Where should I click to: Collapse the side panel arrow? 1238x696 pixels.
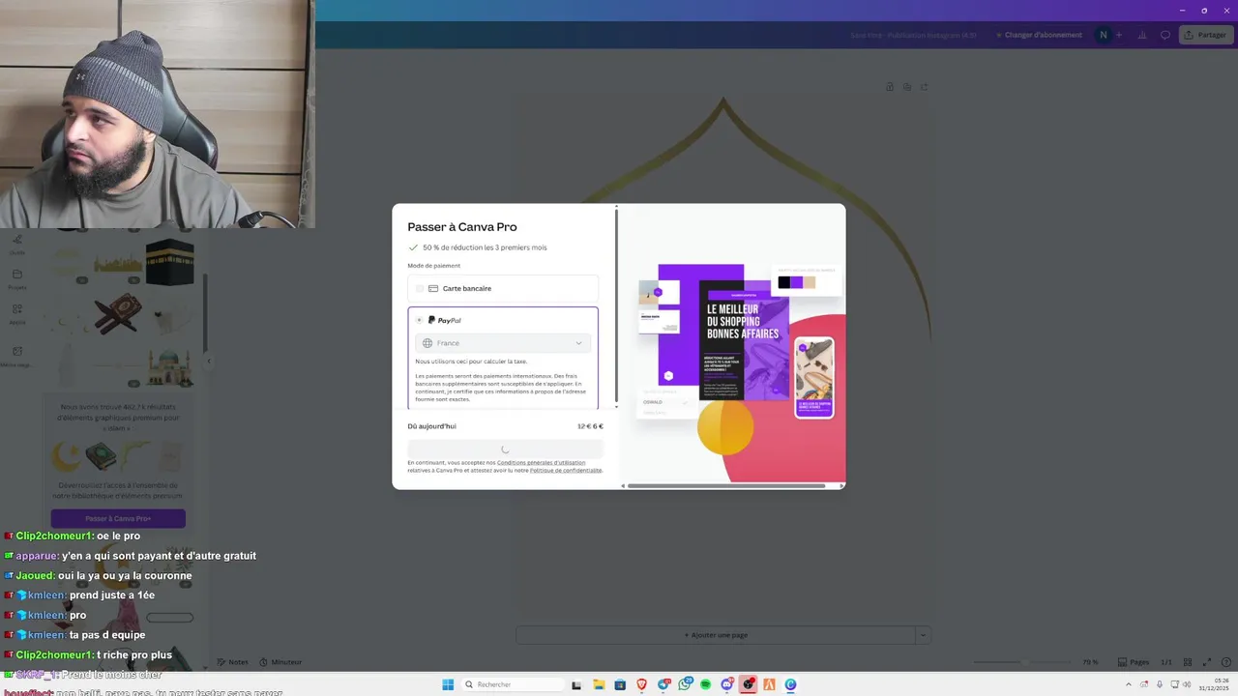tap(208, 362)
